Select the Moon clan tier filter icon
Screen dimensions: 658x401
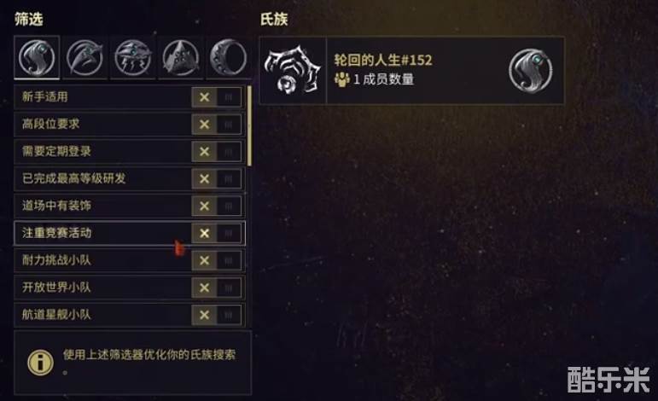tap(229, 57)
